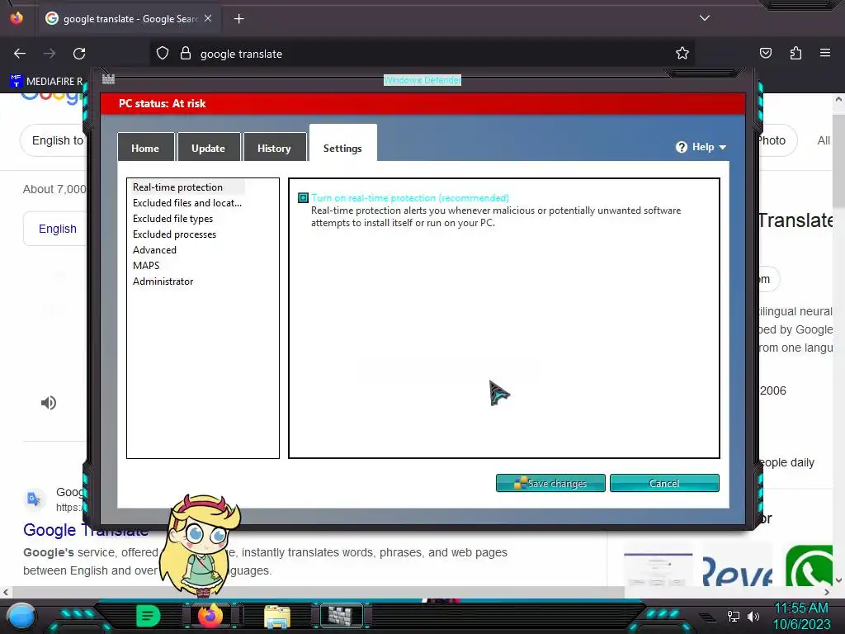Screen dimensions: 845x634
Task: Click the Start orb button
Action: pyautogui.click(x=21, y=617)
